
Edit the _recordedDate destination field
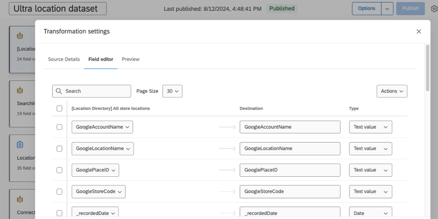coord(290,213)
